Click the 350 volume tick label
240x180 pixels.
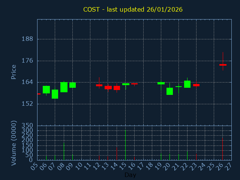pos(27,126)
